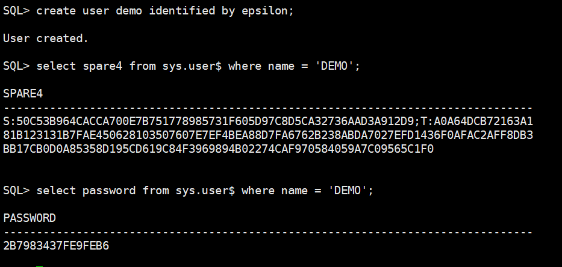562x267 pixels.
Task: Click the hash line starting with BB17CB0D0A
Action: [218, 148]
